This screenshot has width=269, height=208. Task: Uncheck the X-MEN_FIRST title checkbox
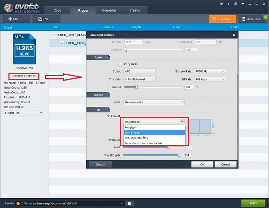pyautogui.click(x=62, y=43)
